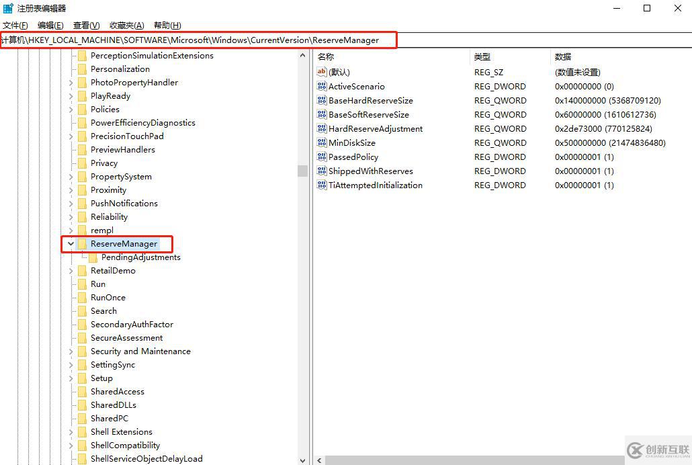The width and height of the screenshot is (692, 465).
Task: Click the tree pane vertical scrollbar thumb
Action: [x=302, y=171]
